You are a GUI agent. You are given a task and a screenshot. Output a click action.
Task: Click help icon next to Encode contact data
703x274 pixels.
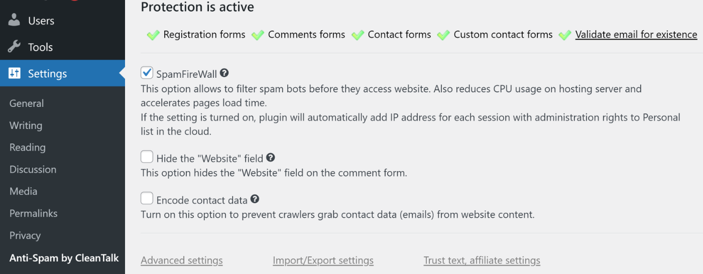tap(255, 199)
